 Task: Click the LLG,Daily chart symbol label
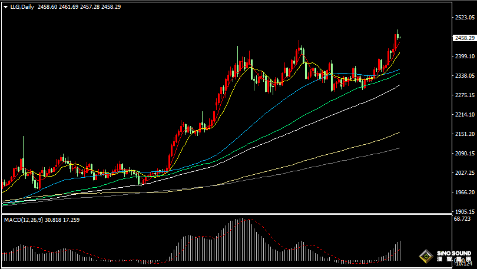[x=22, y=6]
